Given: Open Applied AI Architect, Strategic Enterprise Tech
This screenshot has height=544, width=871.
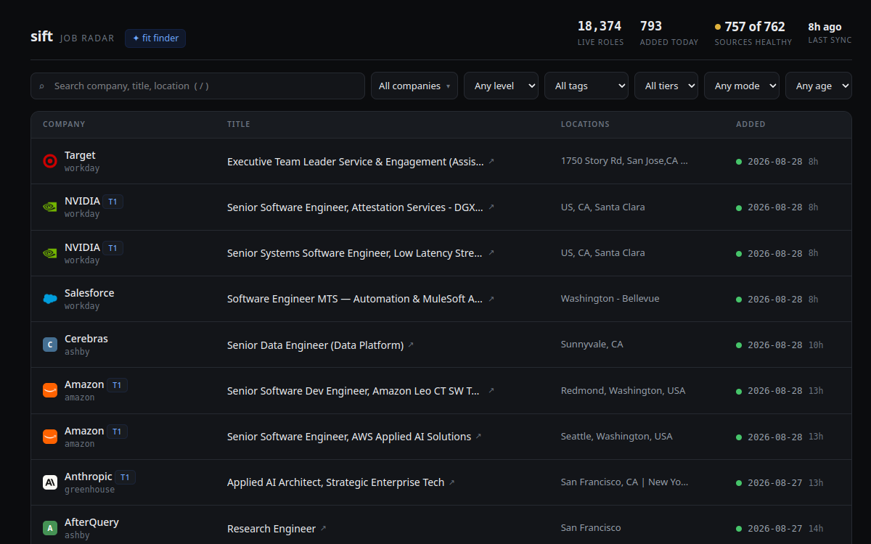Looking at the screenshot, I should (335, 482).
